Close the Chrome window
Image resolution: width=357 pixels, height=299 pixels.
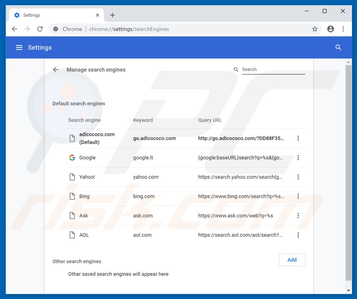(343, 11)
